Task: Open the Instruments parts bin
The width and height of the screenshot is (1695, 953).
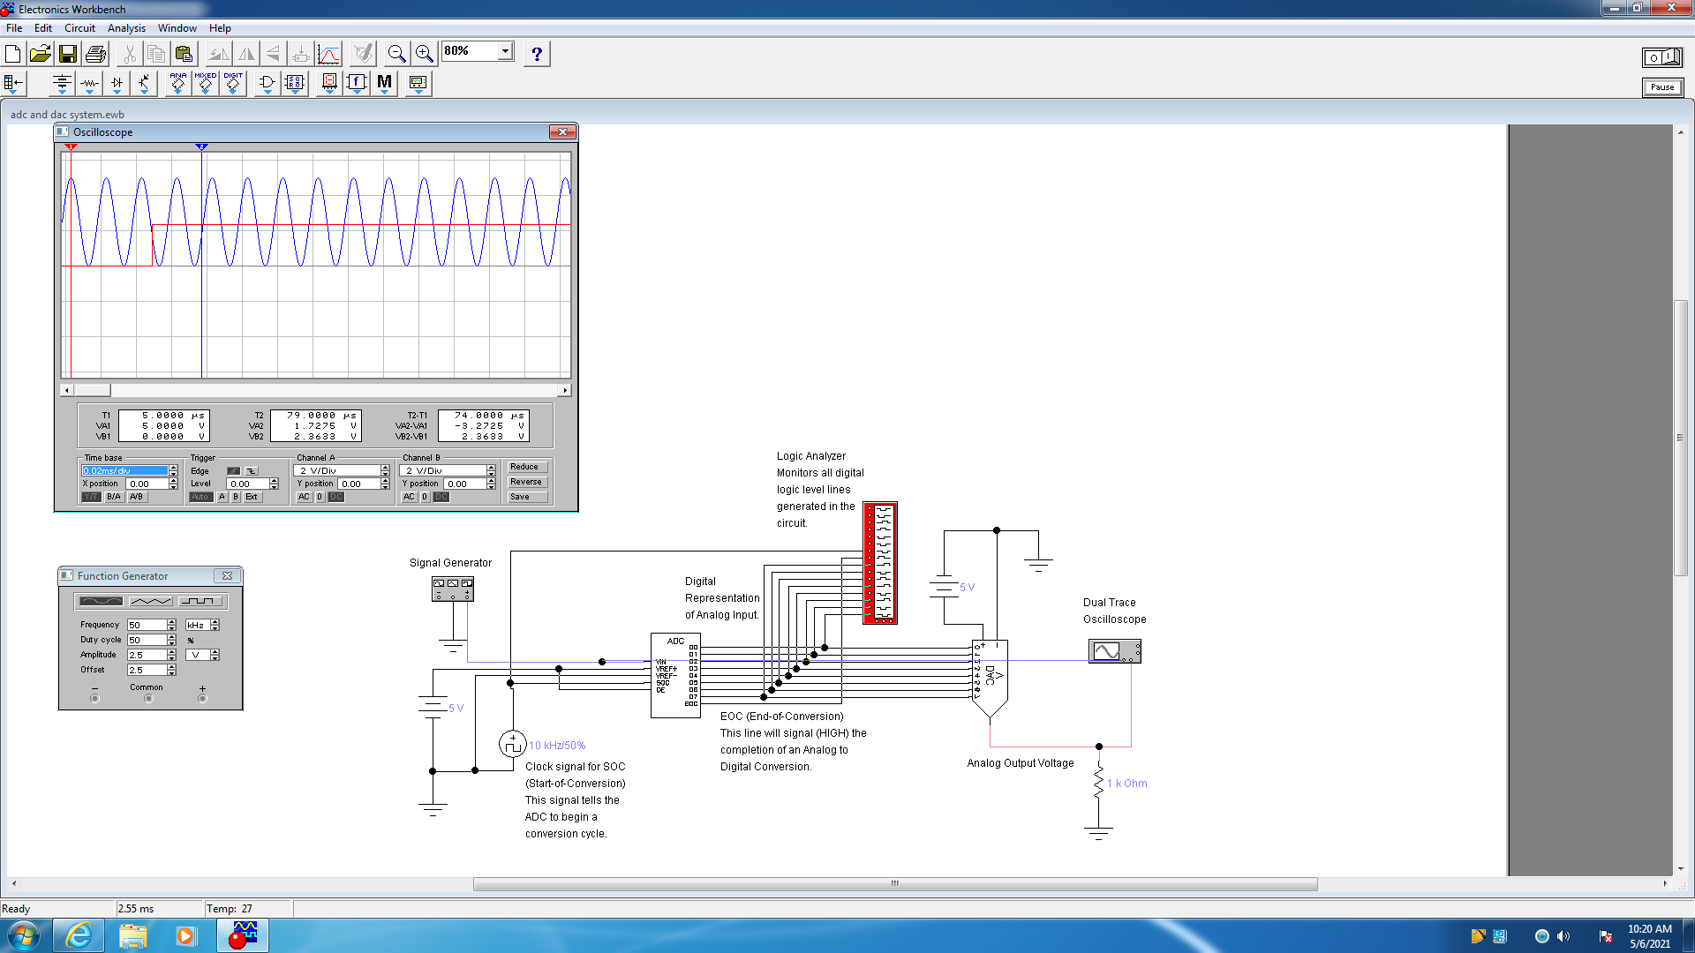Action: 418,84
